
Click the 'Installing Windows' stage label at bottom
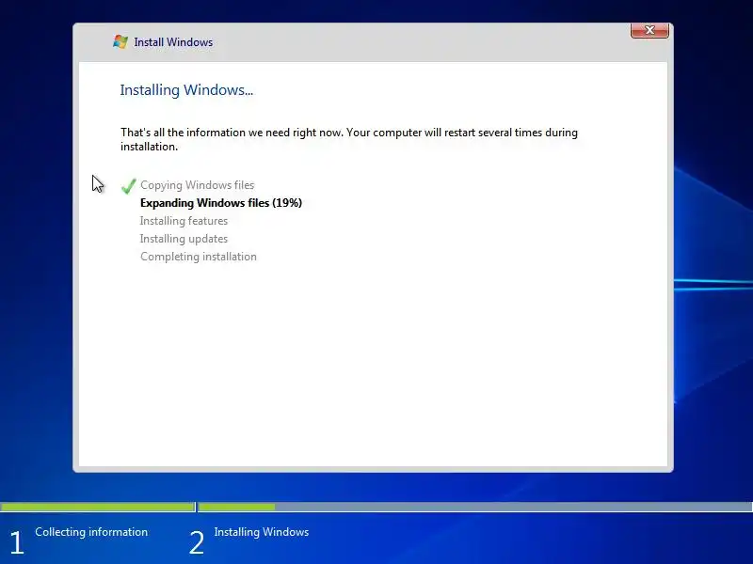tap(262, 532)
